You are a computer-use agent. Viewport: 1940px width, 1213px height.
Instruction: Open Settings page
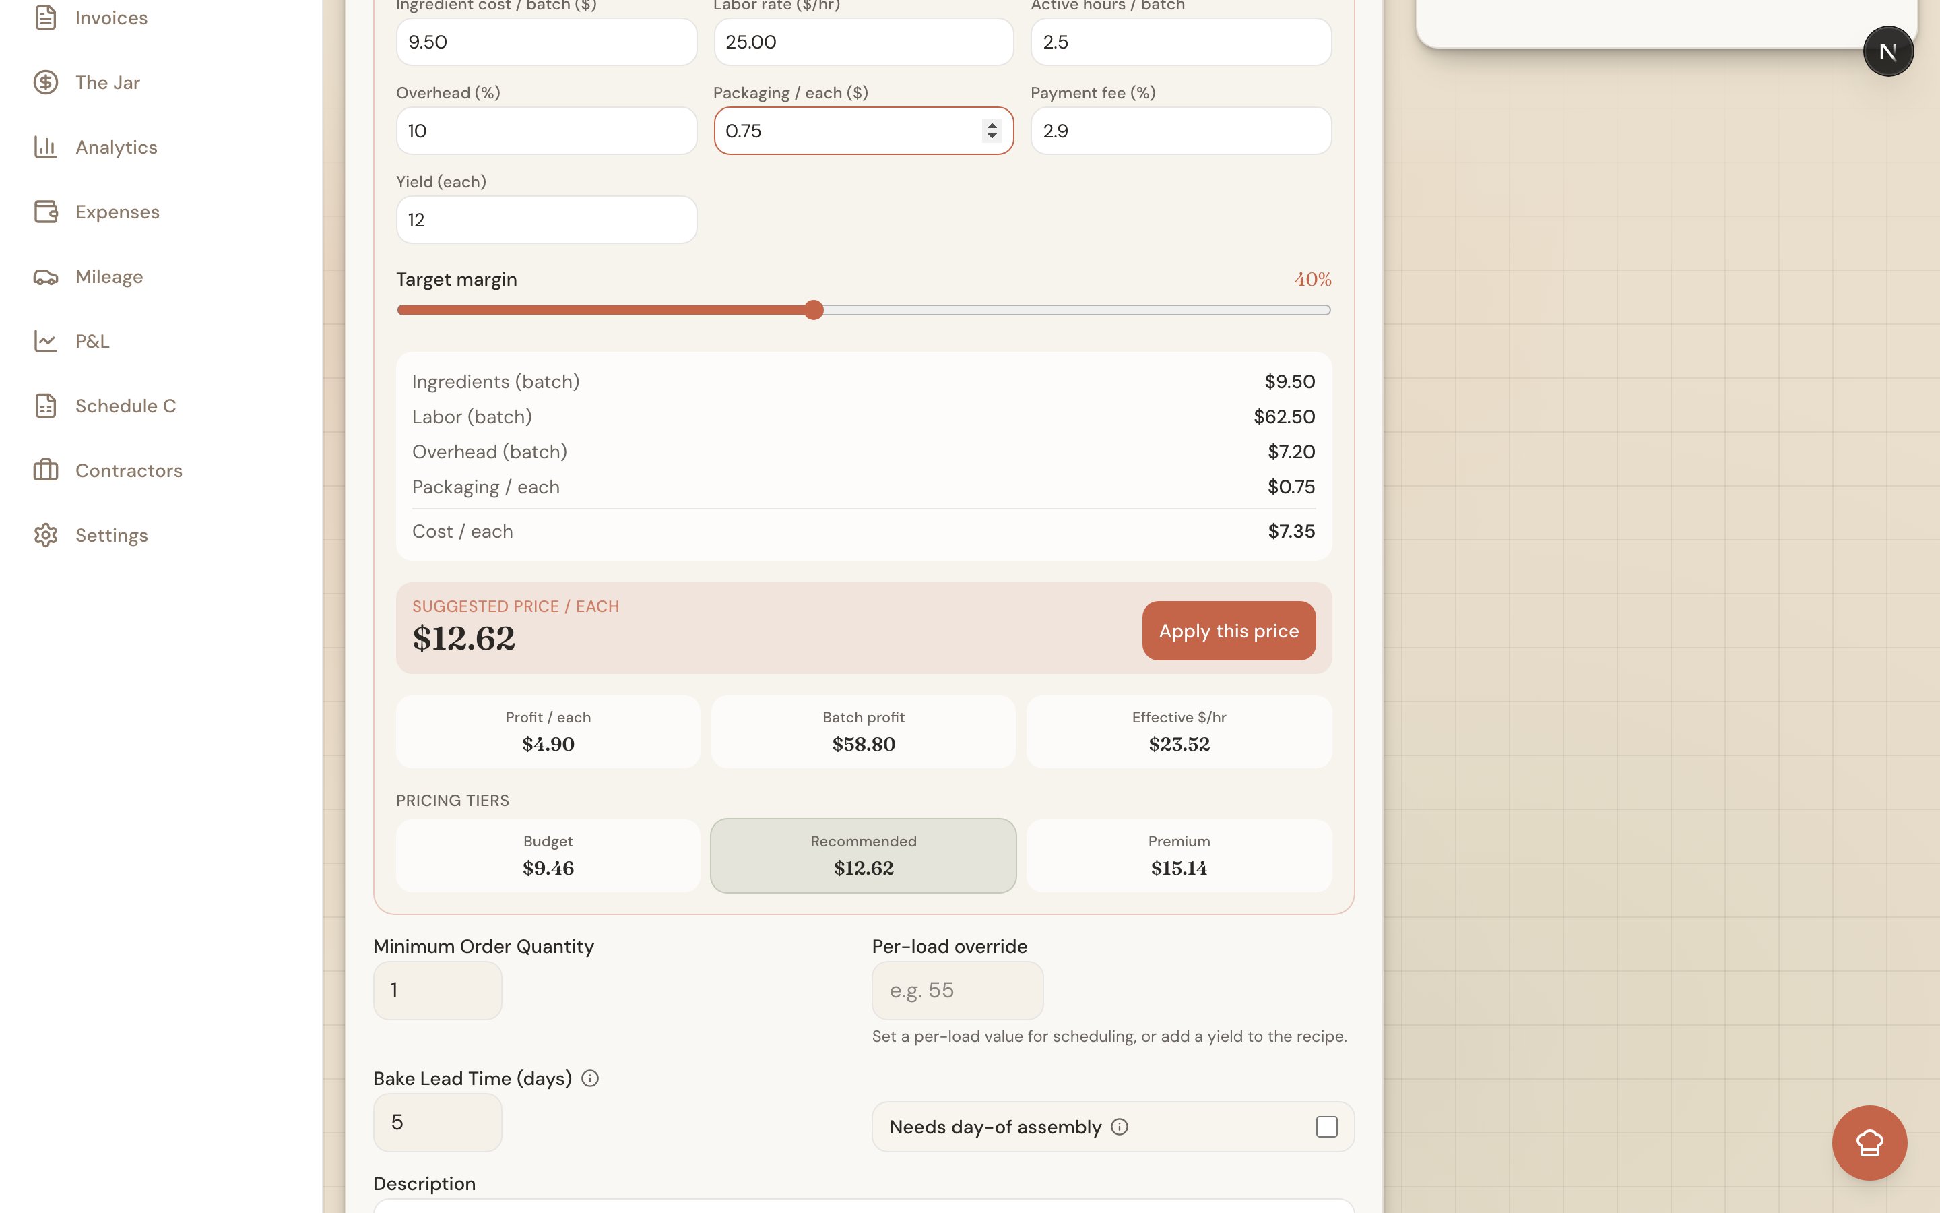[111, 535]
